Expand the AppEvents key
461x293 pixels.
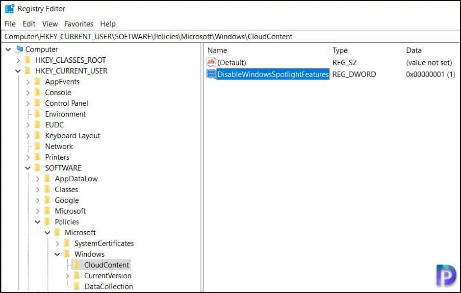pos(28,82)
